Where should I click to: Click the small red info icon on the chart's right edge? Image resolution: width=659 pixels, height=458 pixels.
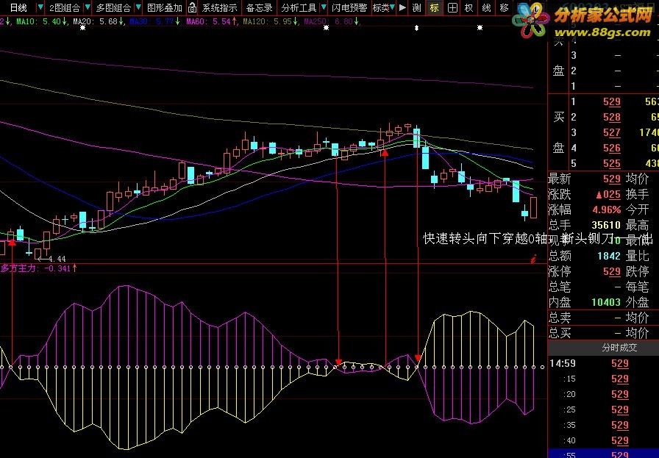coord(533,260)
